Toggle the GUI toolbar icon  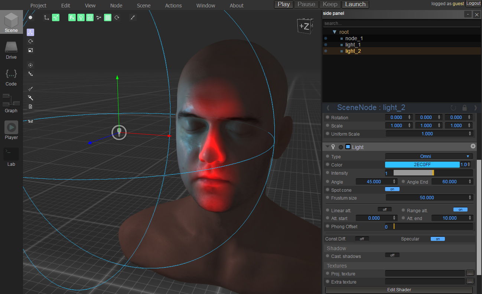click(90, 17)
